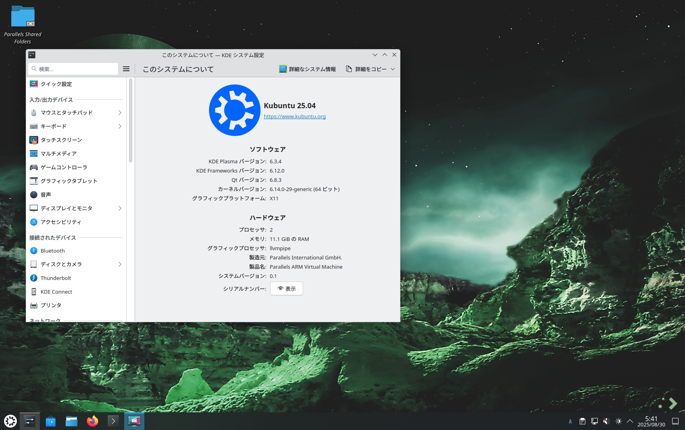685x430 pixels.
Task: Open Parallels Shared Folders desktop icon
Action: [23, 25]
